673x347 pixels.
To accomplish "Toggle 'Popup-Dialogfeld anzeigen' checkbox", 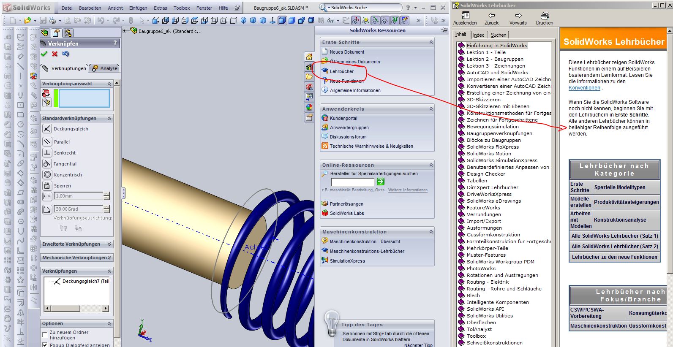I will pyautogui.click(x=45, y=345).
